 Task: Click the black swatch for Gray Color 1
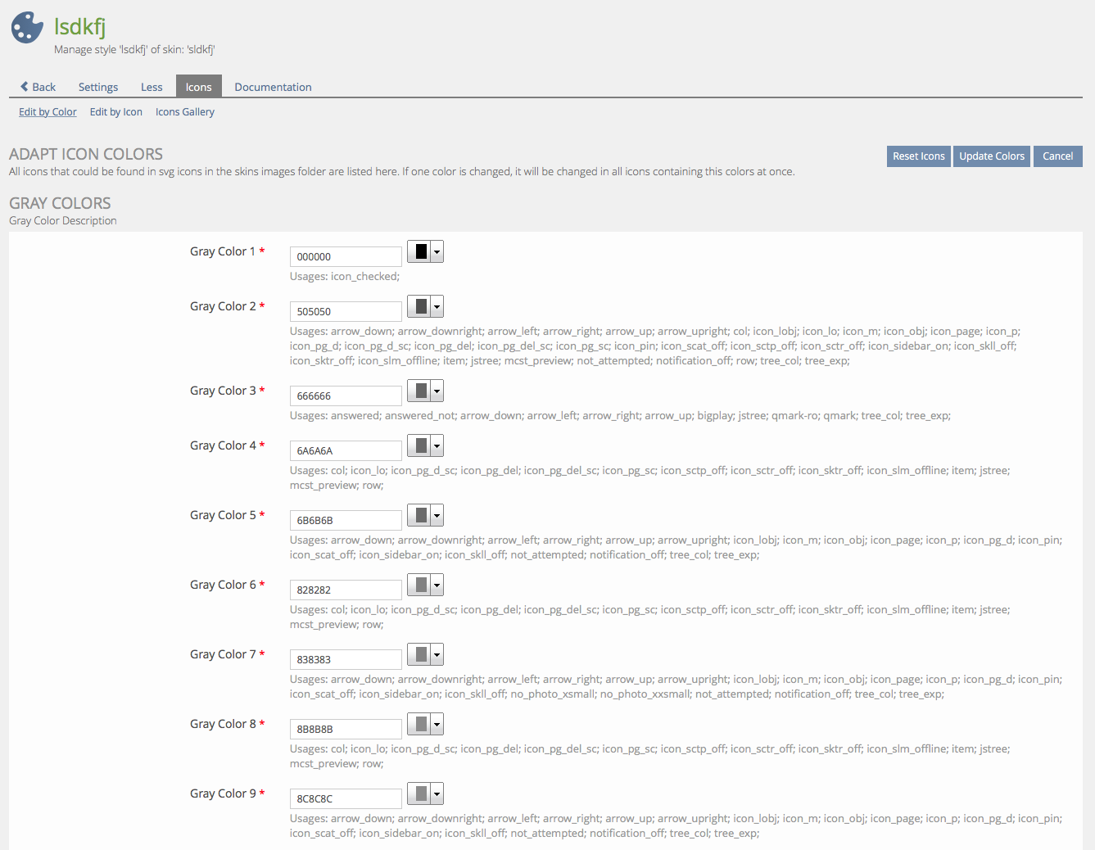click(420, 252)
